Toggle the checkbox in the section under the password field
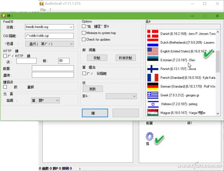Screen dimensions: 224x171 point(5,87)
